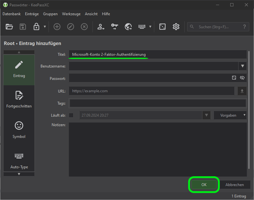Enable the Läuft ab expiry checkbox

pos(71,115)
